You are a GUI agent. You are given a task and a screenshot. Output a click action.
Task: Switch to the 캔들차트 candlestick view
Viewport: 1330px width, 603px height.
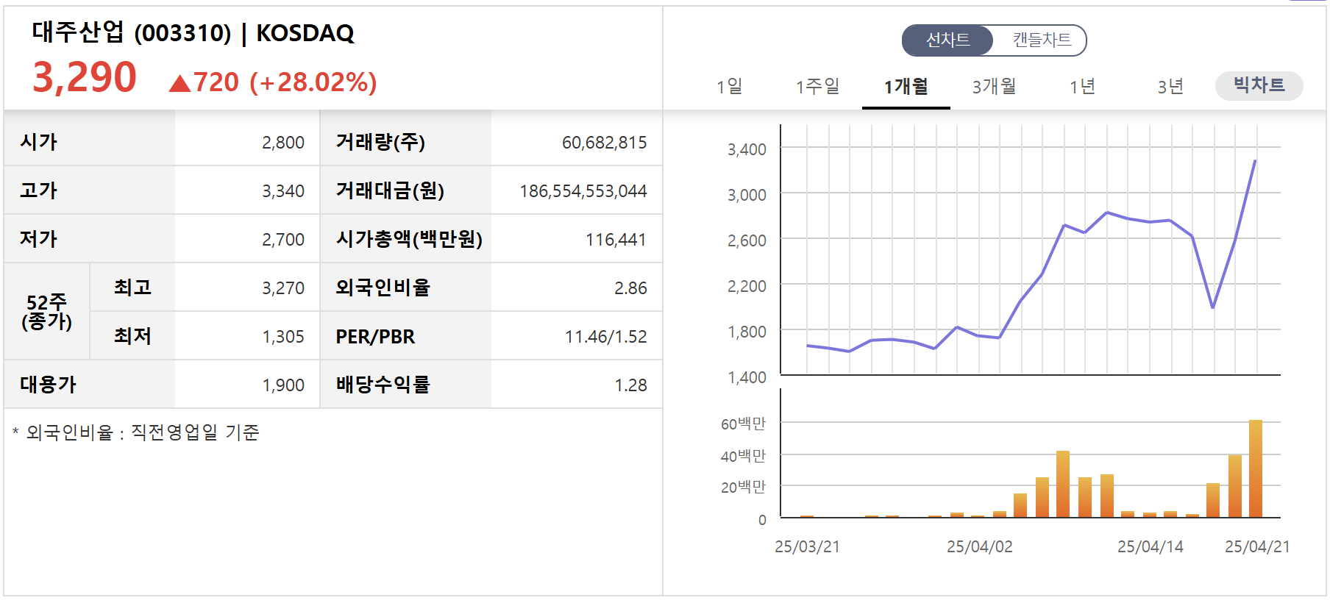pyautogui.click(x=1041, y=40)
